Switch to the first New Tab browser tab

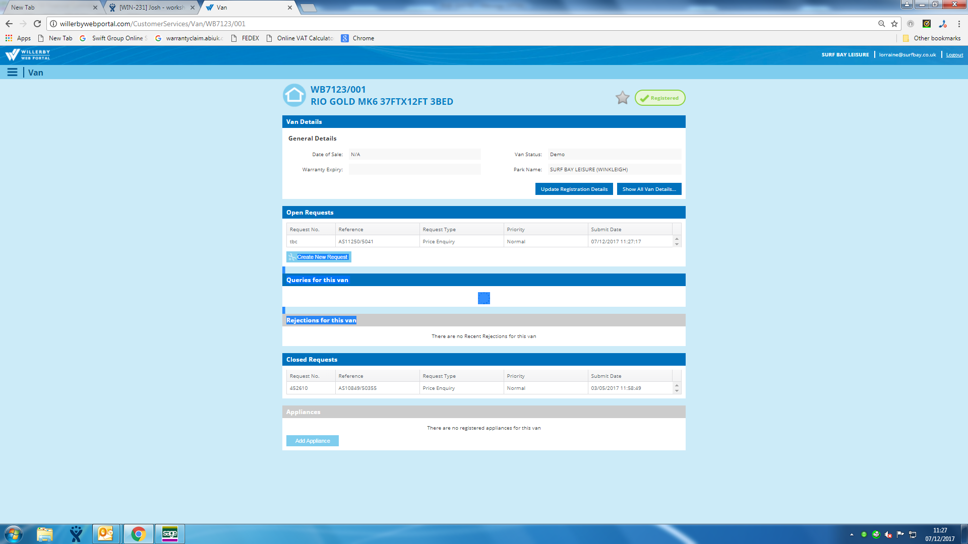[50, 8]
